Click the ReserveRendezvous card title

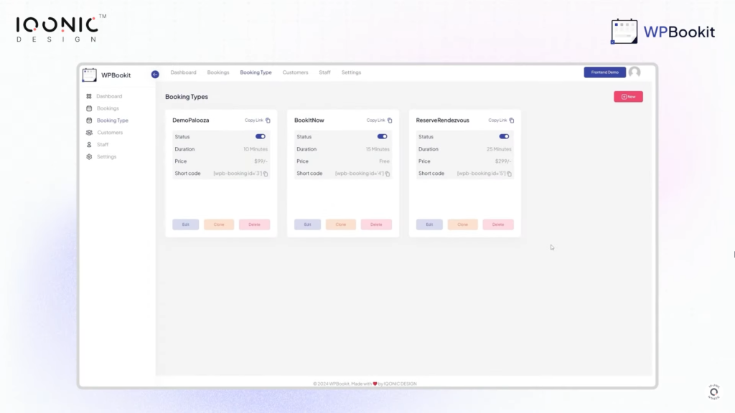tap(442, 120)
